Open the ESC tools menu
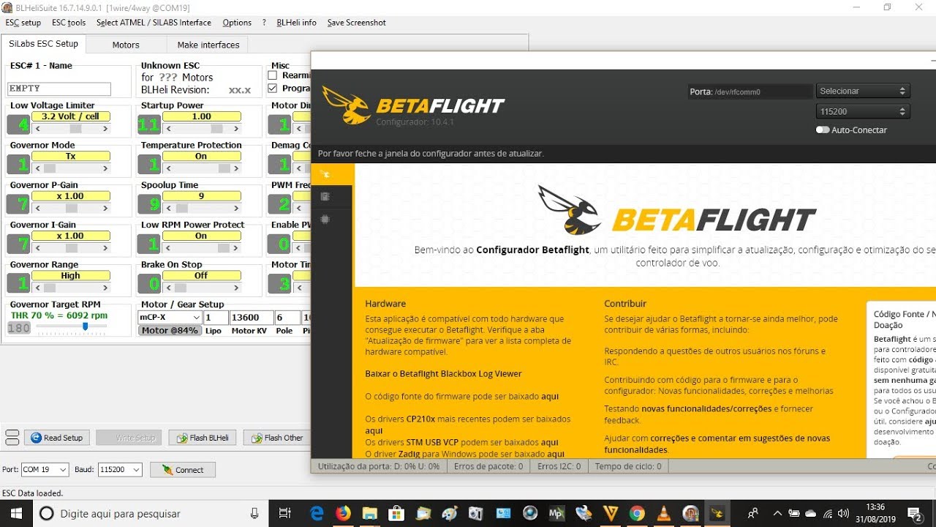 pos(69,23)
